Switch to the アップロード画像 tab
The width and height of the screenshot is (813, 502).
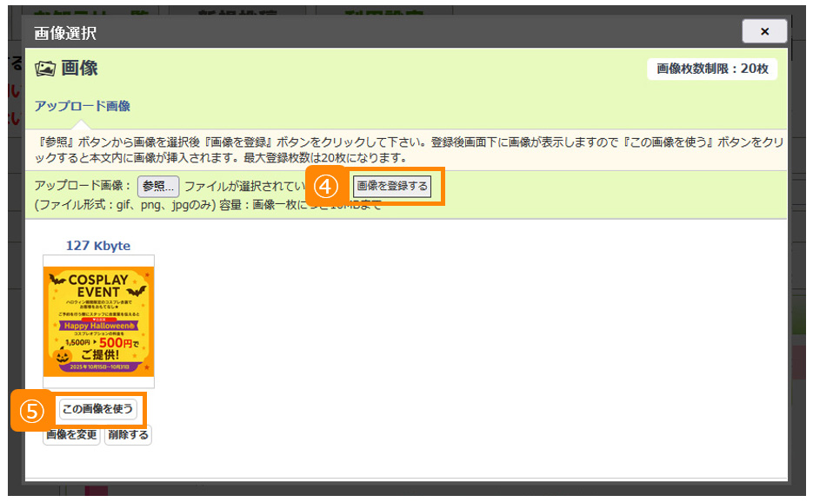point(82,106)
